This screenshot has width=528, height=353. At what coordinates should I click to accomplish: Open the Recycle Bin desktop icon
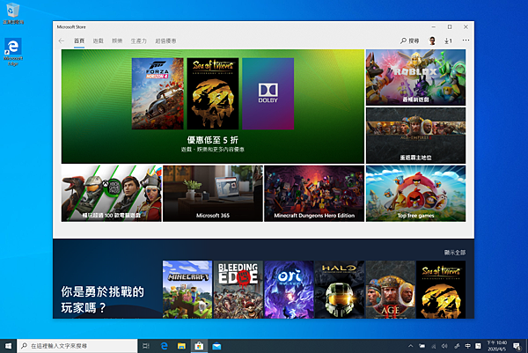[x=13, y=13]
